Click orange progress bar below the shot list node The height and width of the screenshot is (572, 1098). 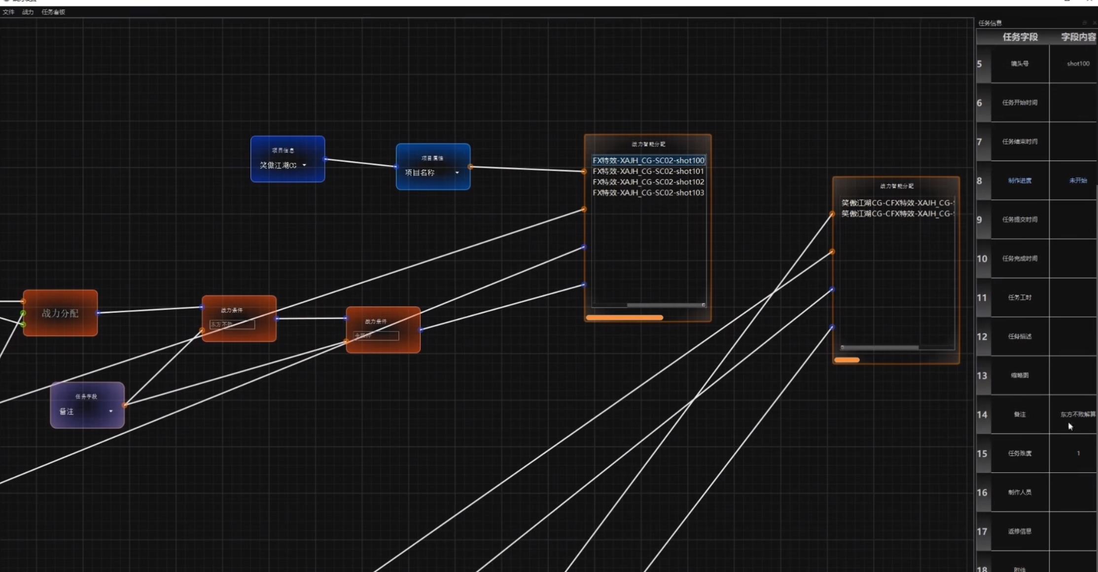coord(625,318)
